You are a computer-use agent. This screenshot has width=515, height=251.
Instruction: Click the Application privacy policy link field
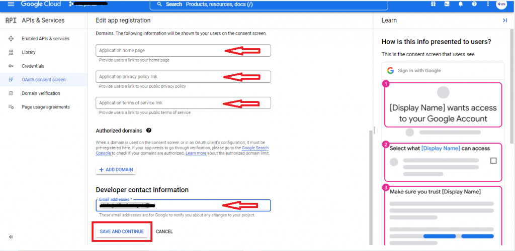[183, 77]
